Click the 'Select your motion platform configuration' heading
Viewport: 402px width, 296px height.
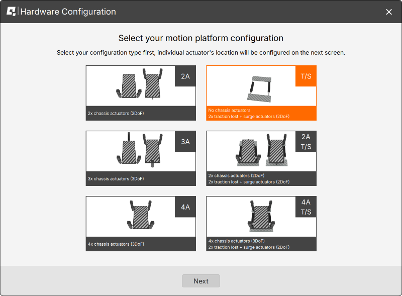click(201, 38)
